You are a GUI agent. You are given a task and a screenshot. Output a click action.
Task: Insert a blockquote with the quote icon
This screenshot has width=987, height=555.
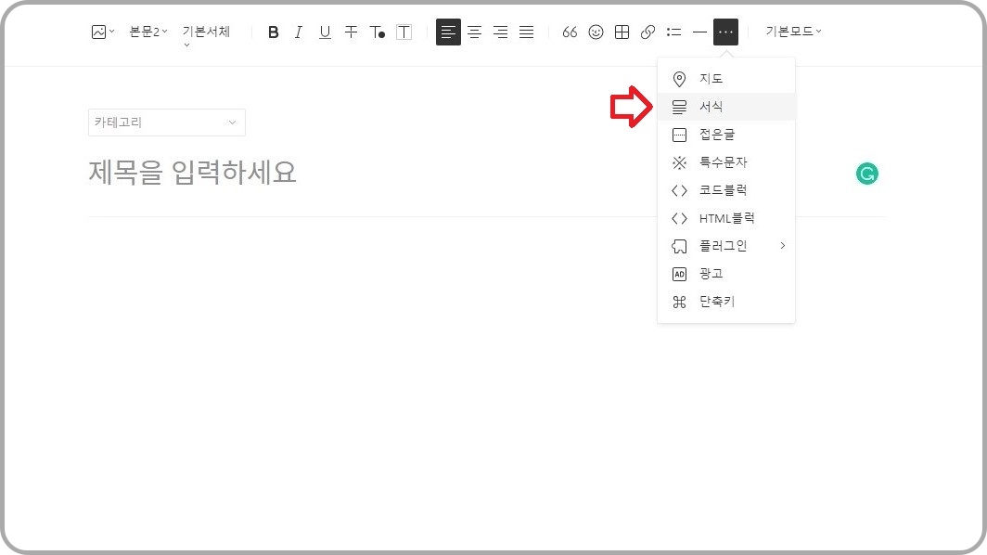569,32
